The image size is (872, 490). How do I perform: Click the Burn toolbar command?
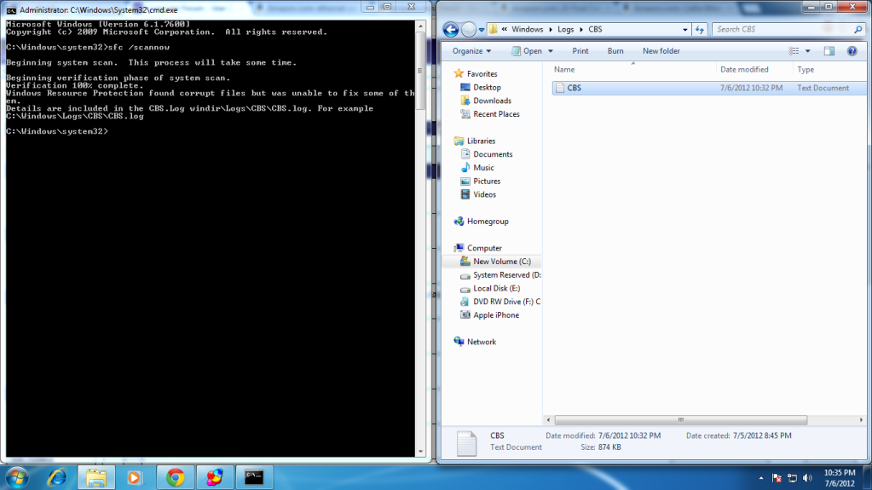click(615, 51)
